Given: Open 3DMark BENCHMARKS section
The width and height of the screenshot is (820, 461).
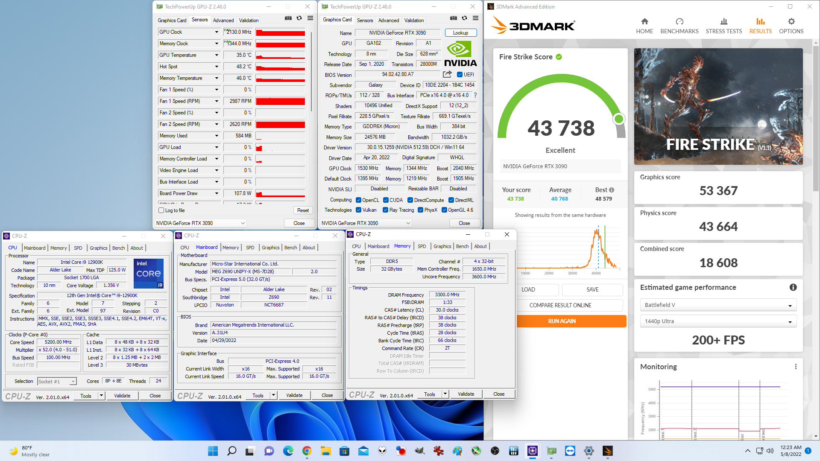Looking at the screenshot, I should click(679, 26).
